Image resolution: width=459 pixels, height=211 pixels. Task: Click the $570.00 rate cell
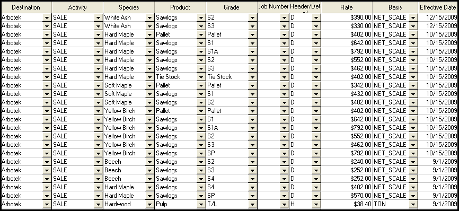point(347,196)
